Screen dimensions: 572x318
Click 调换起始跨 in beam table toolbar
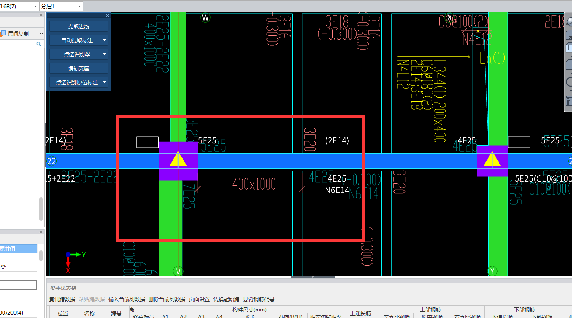226,300
